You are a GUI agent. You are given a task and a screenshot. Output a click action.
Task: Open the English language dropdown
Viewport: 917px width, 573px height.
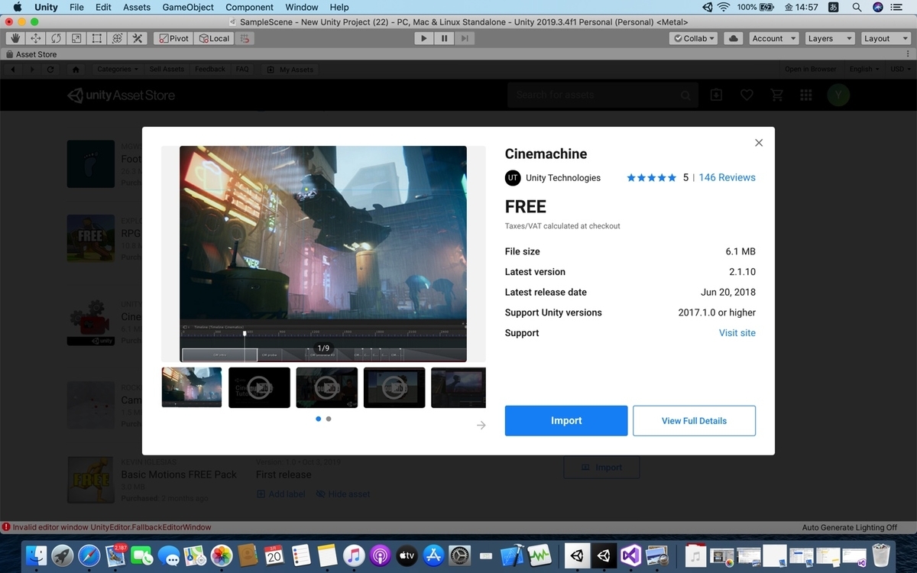[x=864, y=70]
